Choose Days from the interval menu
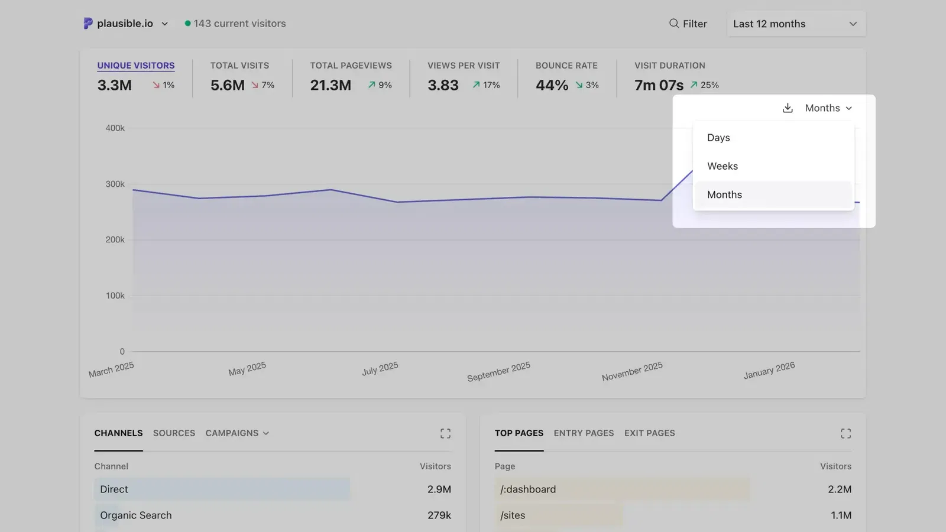The height and width of the screenshot is (532, 946). pyautogui.click(x=718, y=137)
